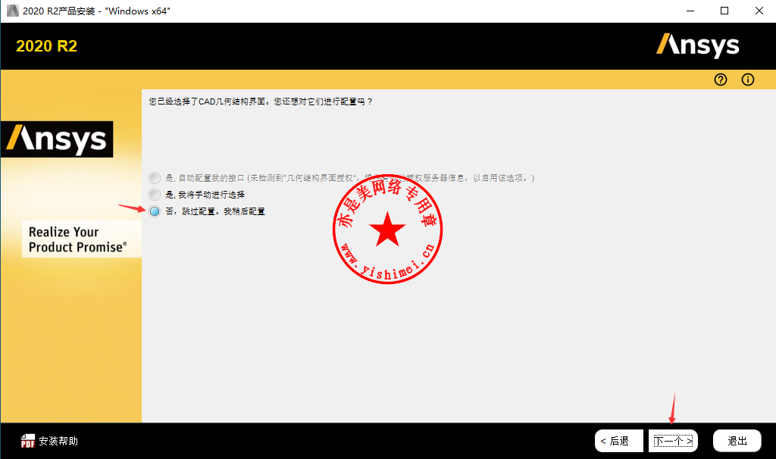776x459 pixels.
Task: Click the '< 后退' back button
Action: [x=618, y=441]
